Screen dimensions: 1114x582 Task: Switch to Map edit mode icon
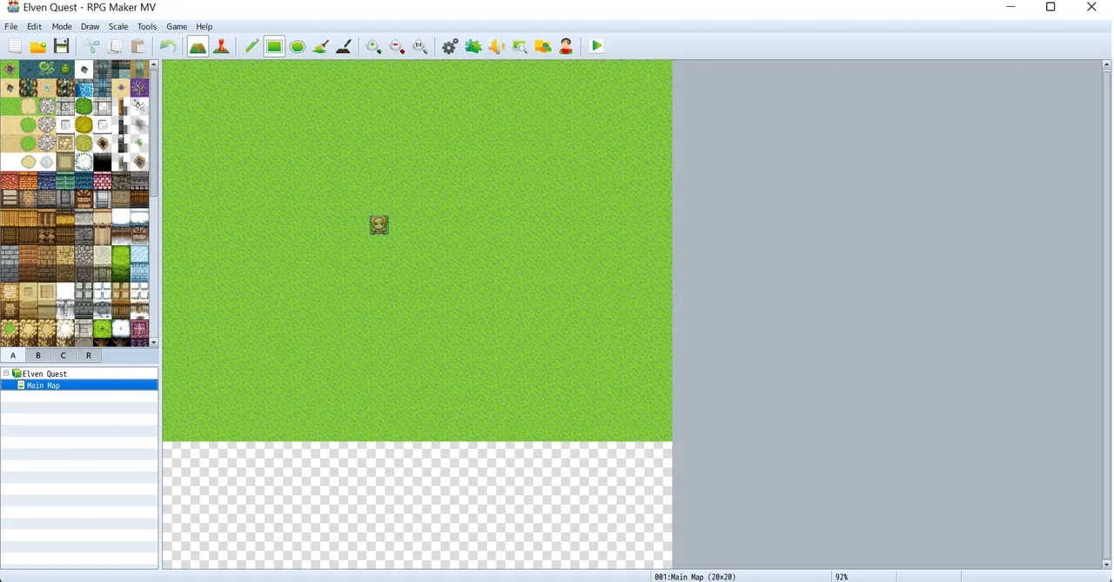(x=198, y=46)
